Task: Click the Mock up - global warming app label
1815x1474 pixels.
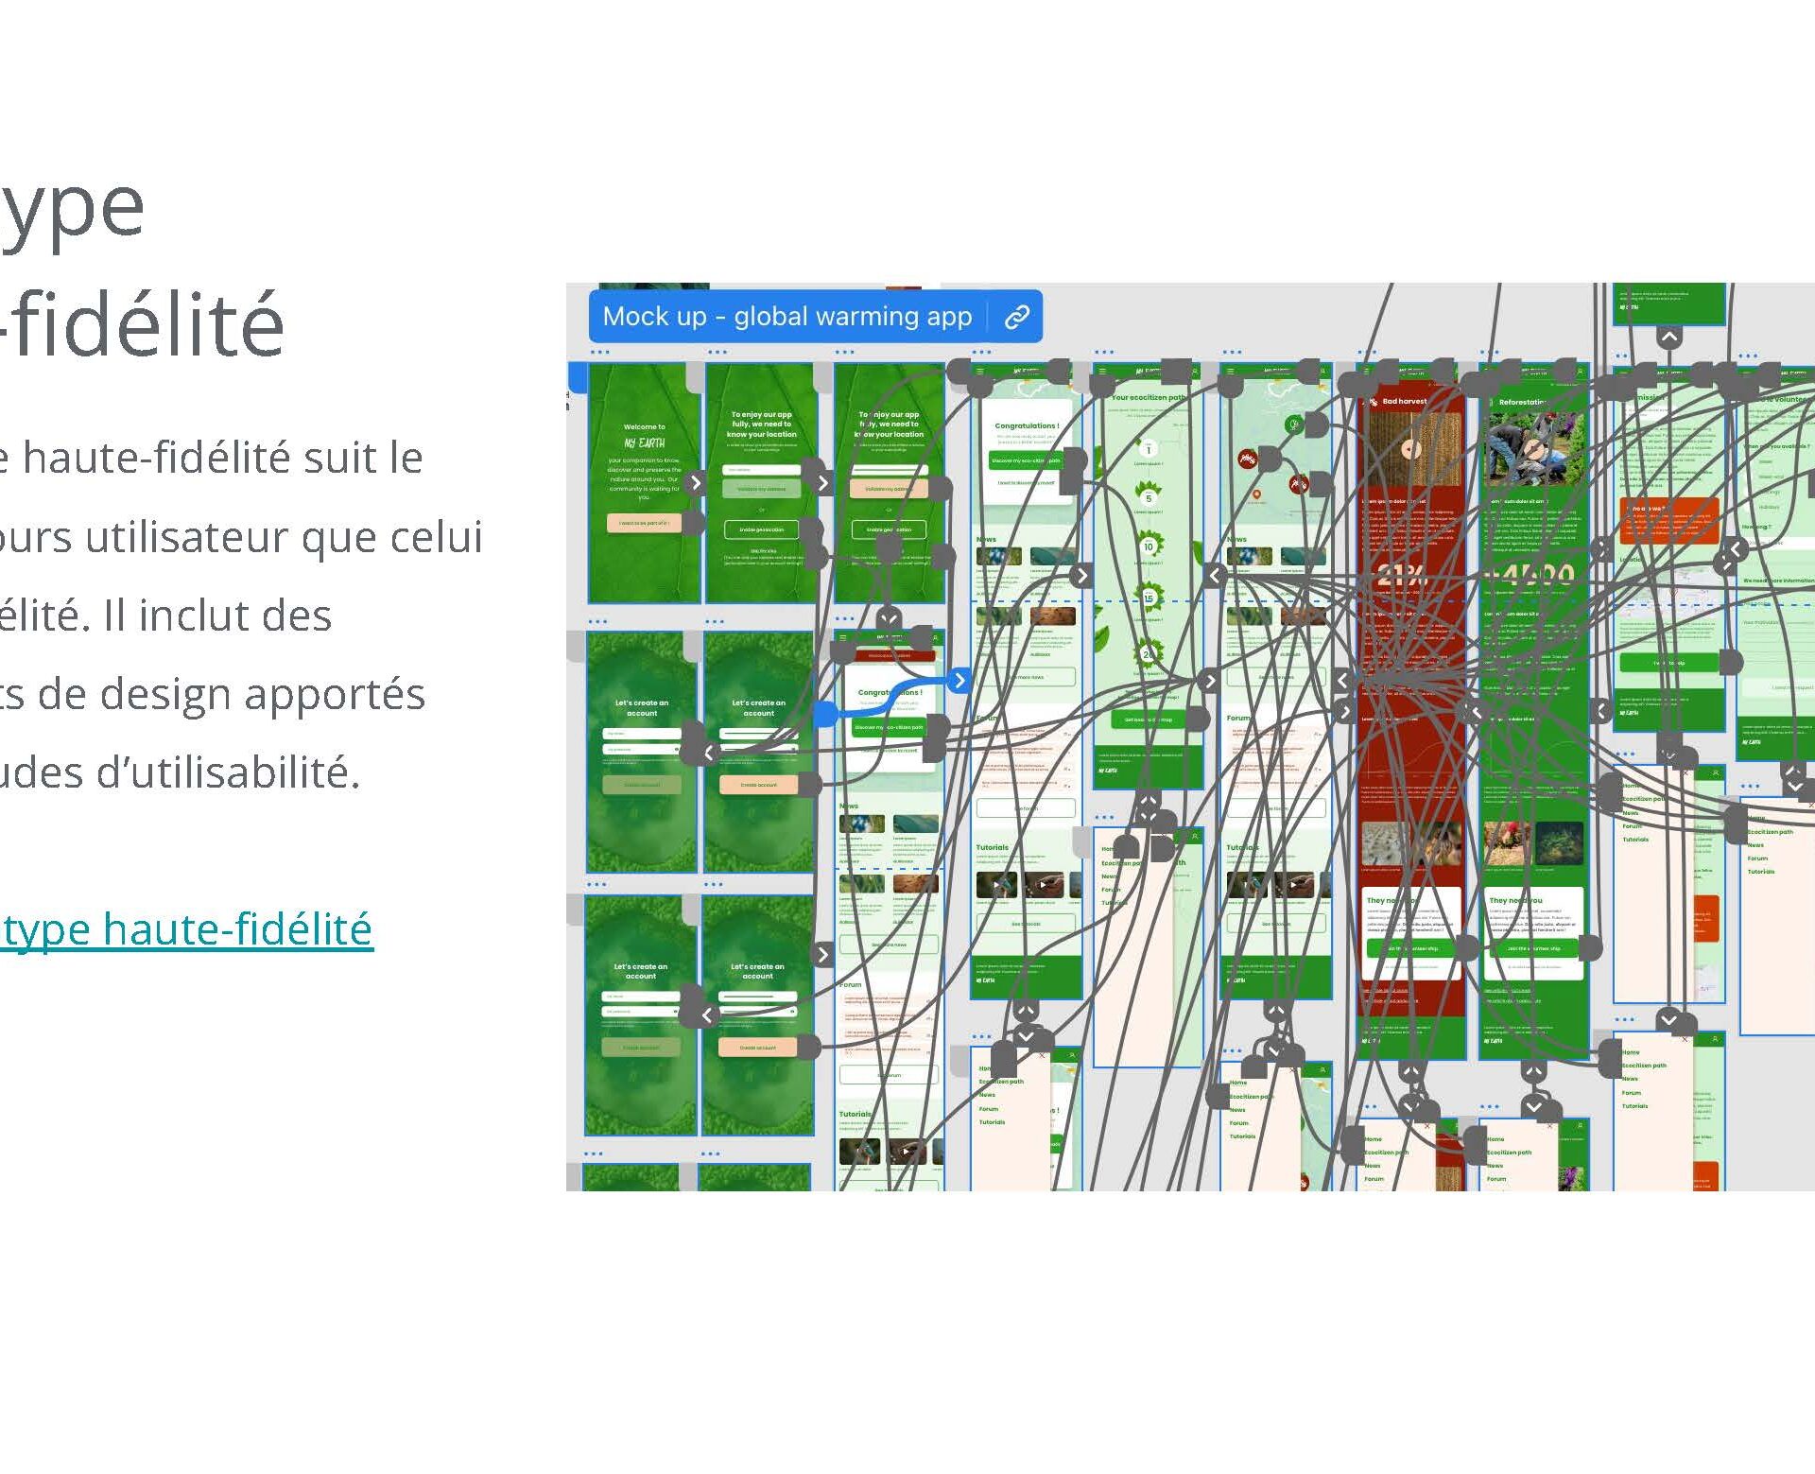Action: pyautogui.click(x=786, y=317)
